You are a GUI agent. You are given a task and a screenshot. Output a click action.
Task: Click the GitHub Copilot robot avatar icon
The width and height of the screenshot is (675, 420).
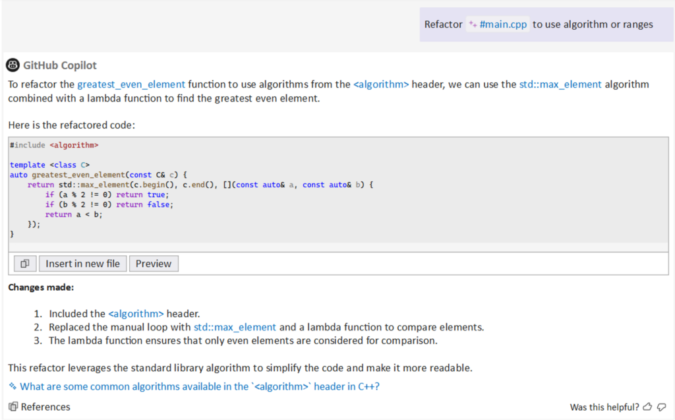[13, 65]
